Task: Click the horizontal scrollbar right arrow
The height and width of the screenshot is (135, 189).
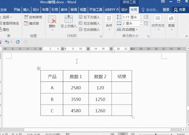Action: pos(183,130)
